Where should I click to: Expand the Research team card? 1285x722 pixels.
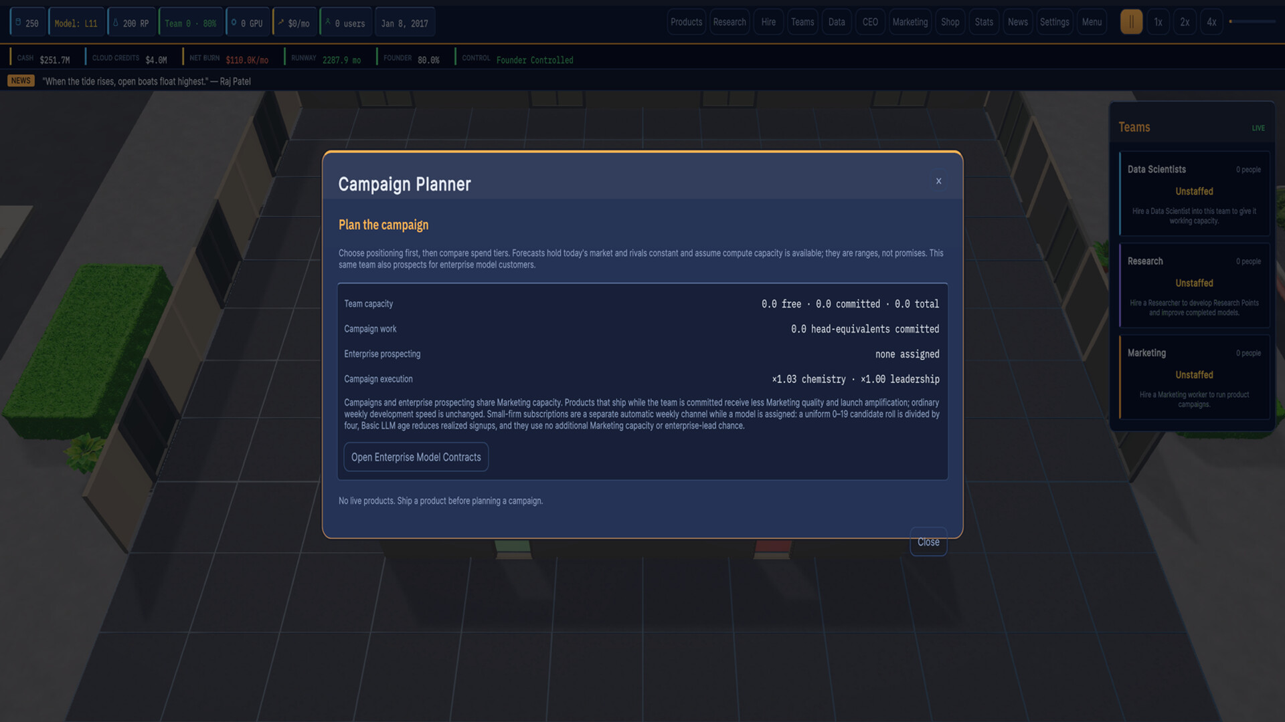coord(1194,285)
